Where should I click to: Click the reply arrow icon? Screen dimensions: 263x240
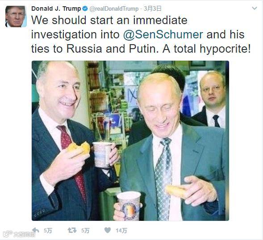36,231
